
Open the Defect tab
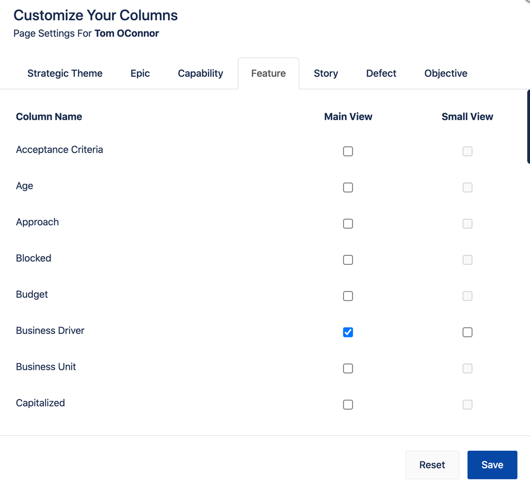(381, 73)
